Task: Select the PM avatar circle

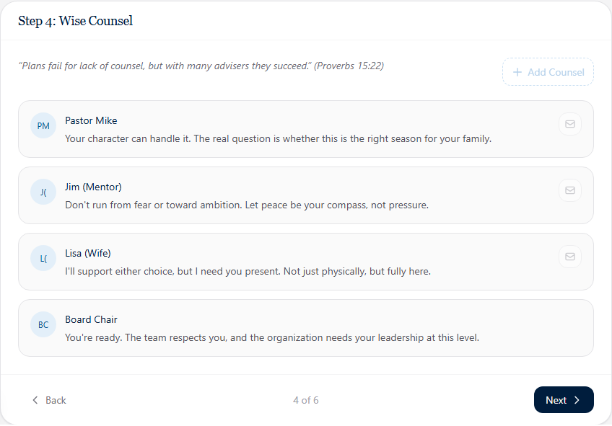Action: pos(43,125)
